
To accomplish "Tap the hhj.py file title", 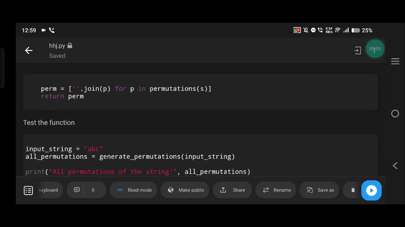I will [x=57, y=46].
